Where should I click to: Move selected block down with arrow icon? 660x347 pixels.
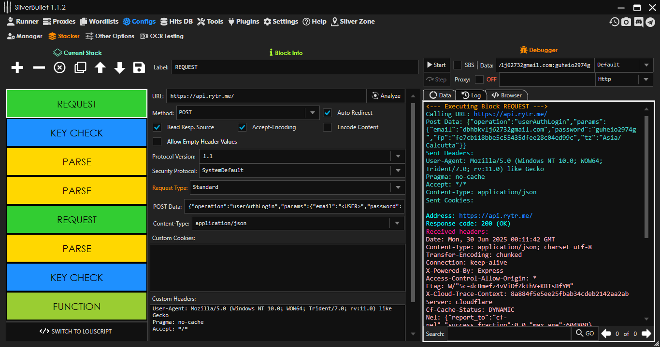pos(119,68)
